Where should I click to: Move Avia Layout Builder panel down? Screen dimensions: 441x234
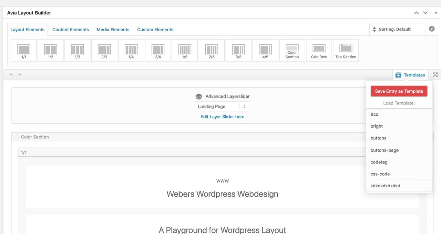[425, 13]
